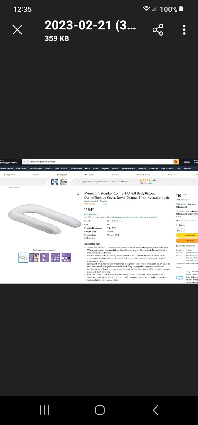
Task: Open the All departments search dropdown
Action: click(x=25, y=162)
